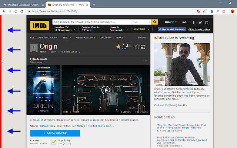Click the yellow rating star for 7.3
This screenshot has width=237, height=148.
click(118, 47)
